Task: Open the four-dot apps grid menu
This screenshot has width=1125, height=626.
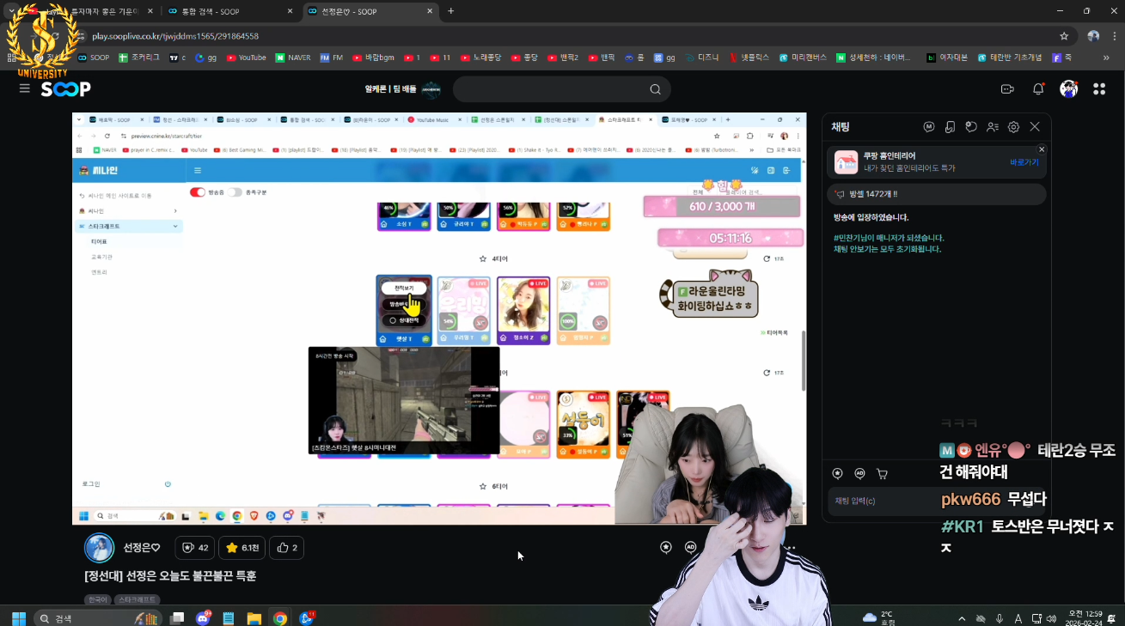Action: 1099,89
